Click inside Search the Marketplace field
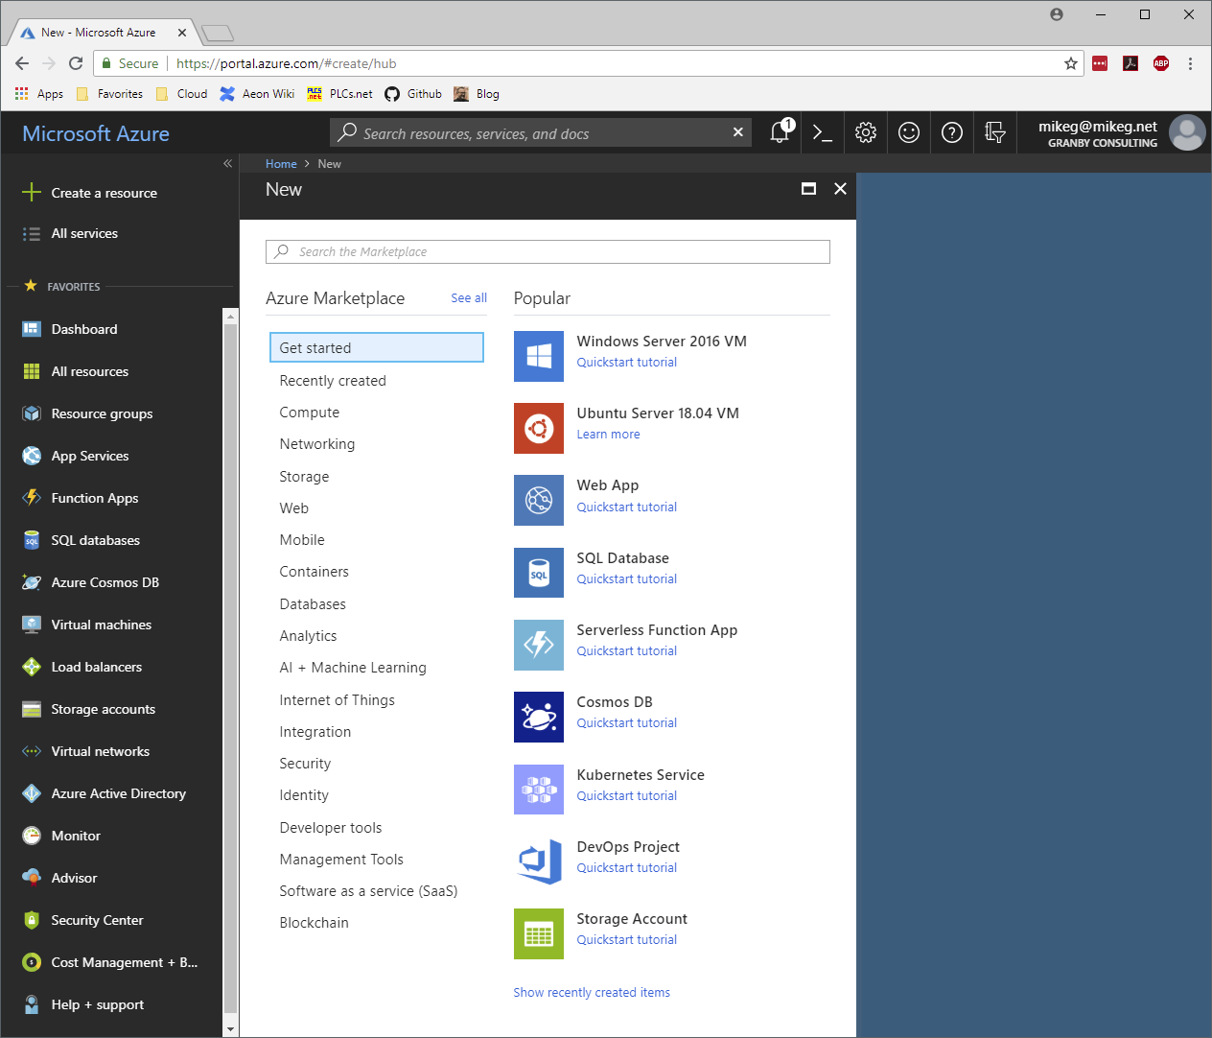Screen dimensions: 1212x1038 548,251
